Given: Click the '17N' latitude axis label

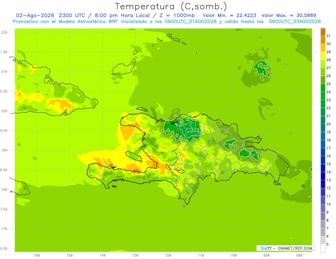Looking at the screenshot, I should (4, 229).
